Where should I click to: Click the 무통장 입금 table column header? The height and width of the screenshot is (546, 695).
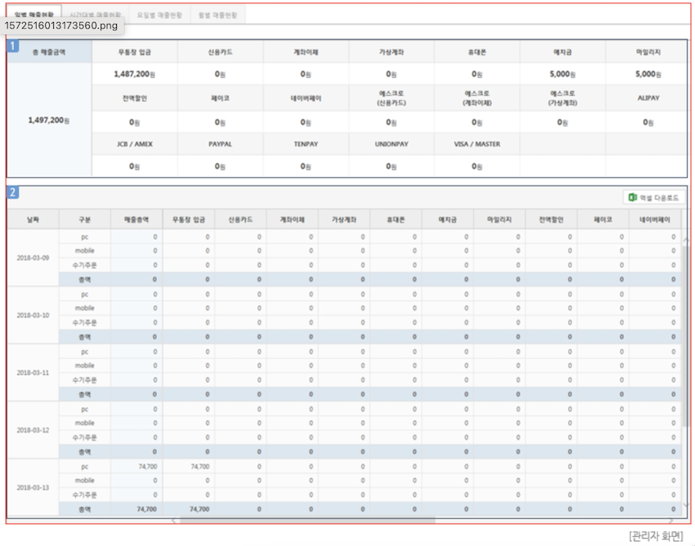(x=188, y=220)
